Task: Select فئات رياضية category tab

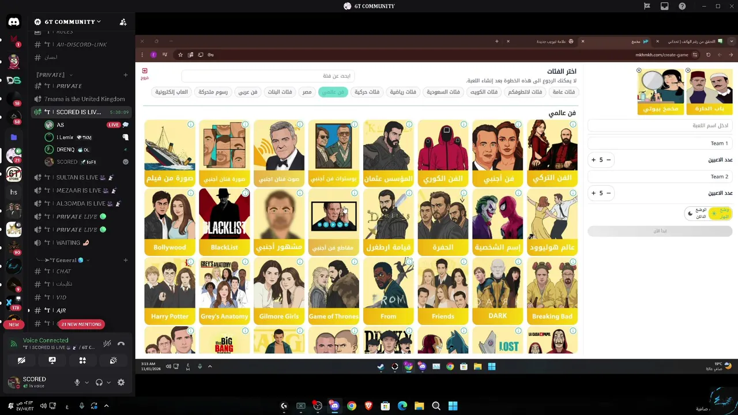Action: coord(403,92)
